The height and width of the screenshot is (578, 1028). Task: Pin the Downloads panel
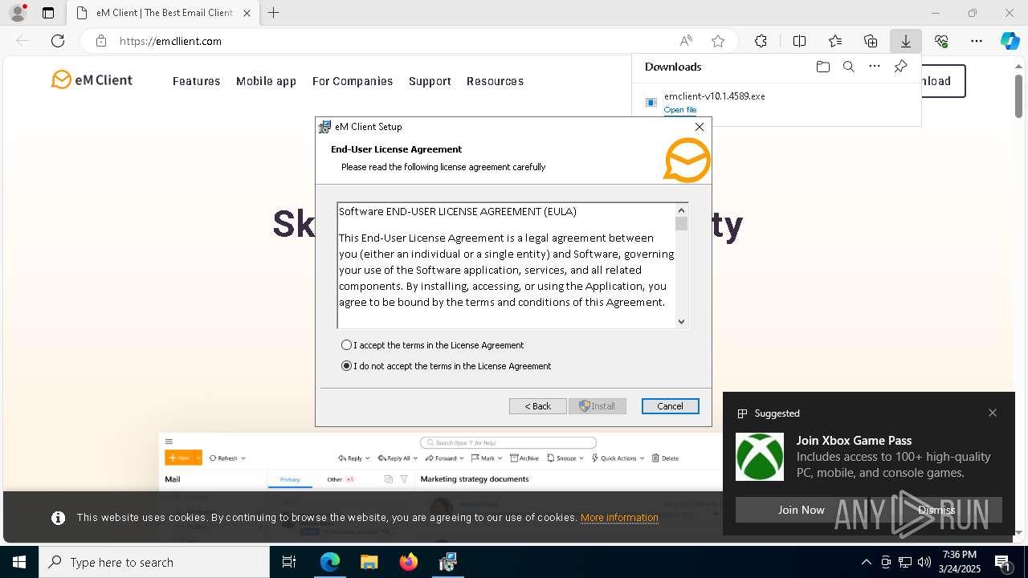coord(900,67)
